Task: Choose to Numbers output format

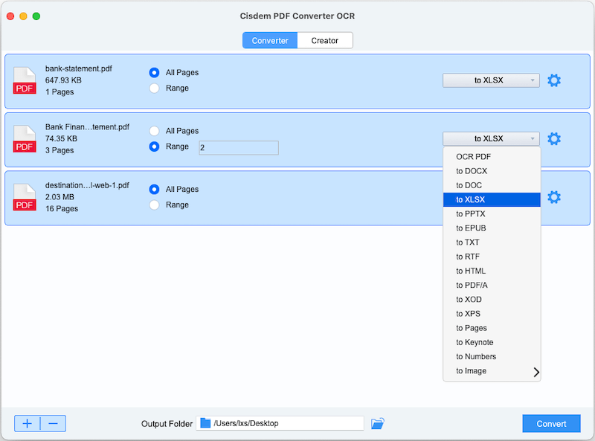Action: pyautogui.click(x=492, y=357)
